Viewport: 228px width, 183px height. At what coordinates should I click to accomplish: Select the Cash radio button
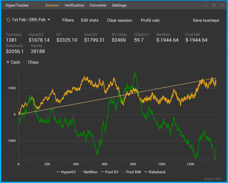pos(8,62)
